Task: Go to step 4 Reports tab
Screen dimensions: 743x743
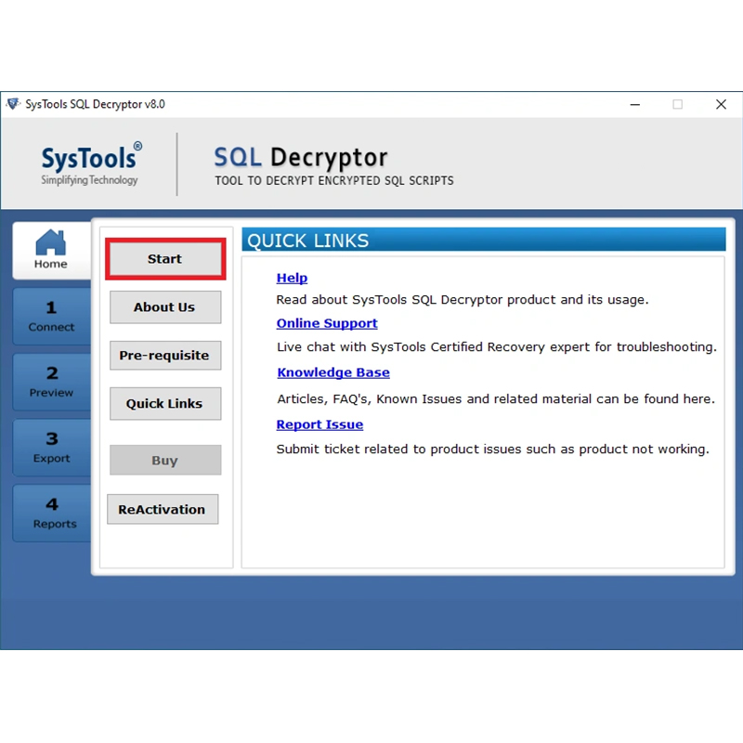Action: [51, 514]
